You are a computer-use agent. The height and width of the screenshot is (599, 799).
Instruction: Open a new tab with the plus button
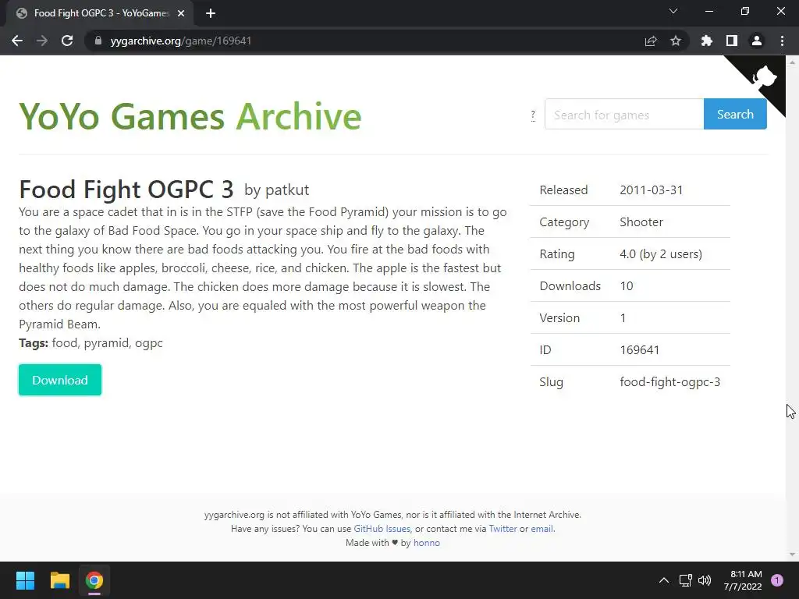pyautogui.click(x=211, y=13)
